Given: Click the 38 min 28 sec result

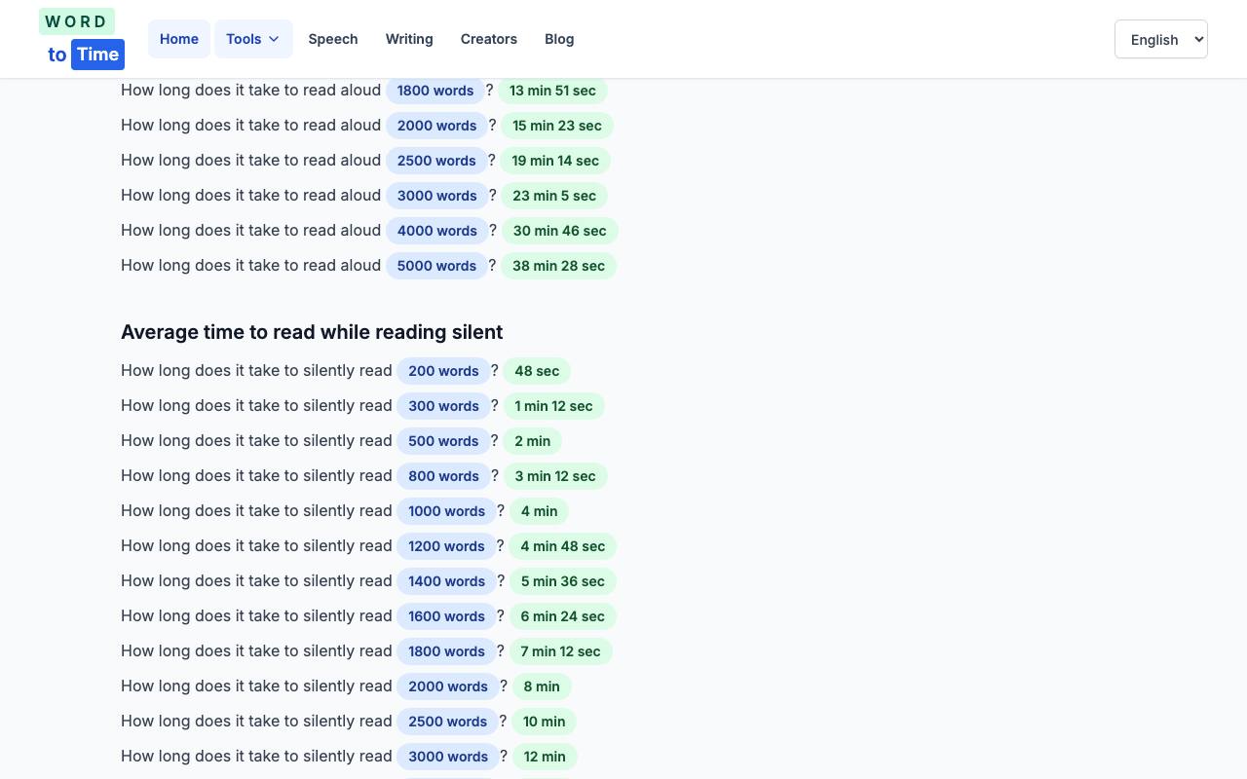Looking at the screenshot, I should [558, 266].
